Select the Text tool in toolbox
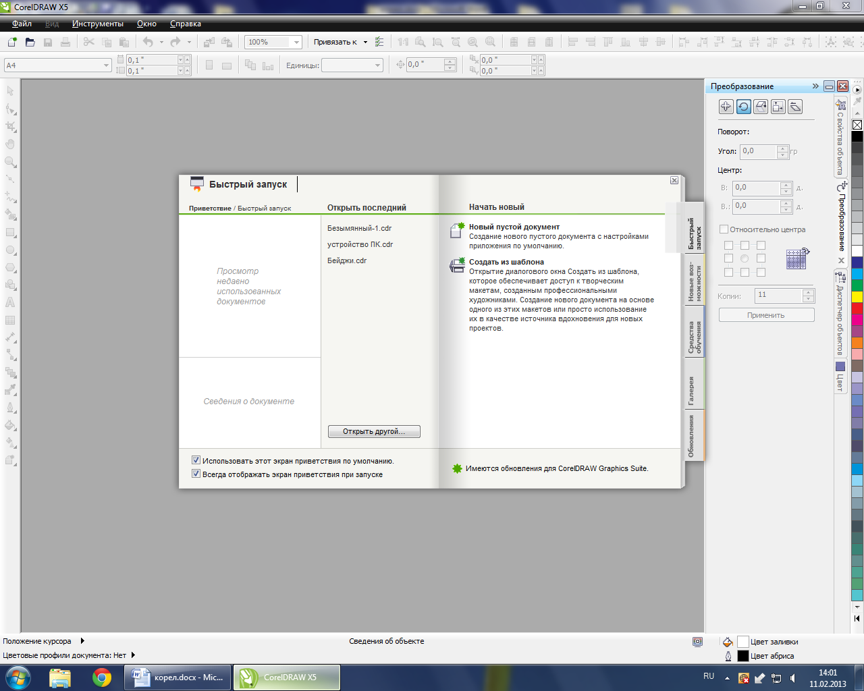Image resolution: width=864 pixels, height=691 pixels. (x=10, y=302)
